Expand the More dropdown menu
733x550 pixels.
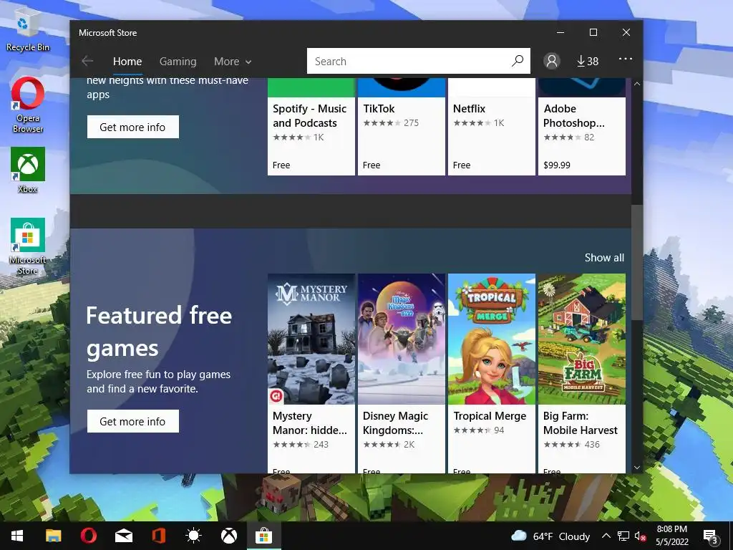click(x=233, y=62)
